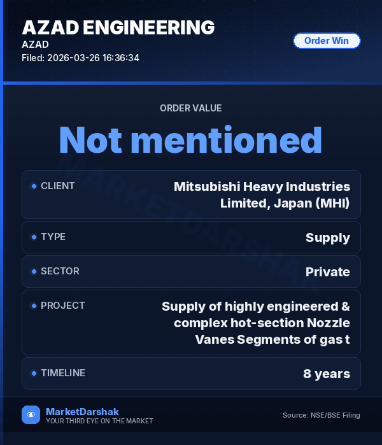This screenshot has height=445, width=382.
Task: Click the ORDER VALUE heading label
Action: 191,108
